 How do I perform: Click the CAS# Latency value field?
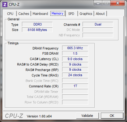pos(75,59)
